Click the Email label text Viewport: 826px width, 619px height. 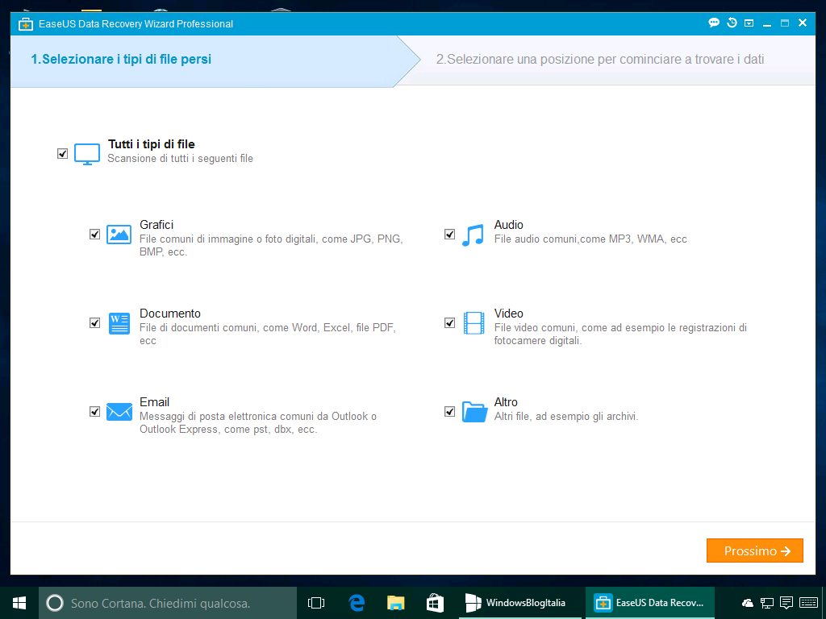point(154,402)
